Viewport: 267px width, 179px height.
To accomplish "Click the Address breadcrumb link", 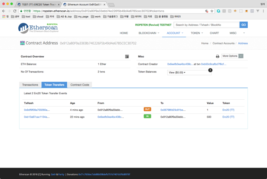I will [x=243, y=43].
